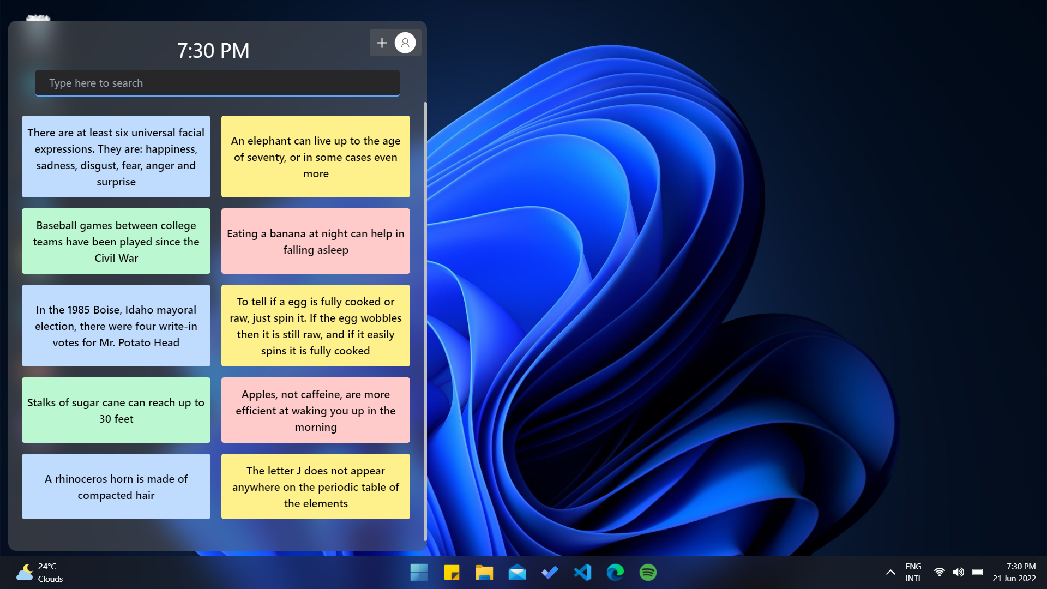Launch Sticky Notes from taskbar

[452, 572]
